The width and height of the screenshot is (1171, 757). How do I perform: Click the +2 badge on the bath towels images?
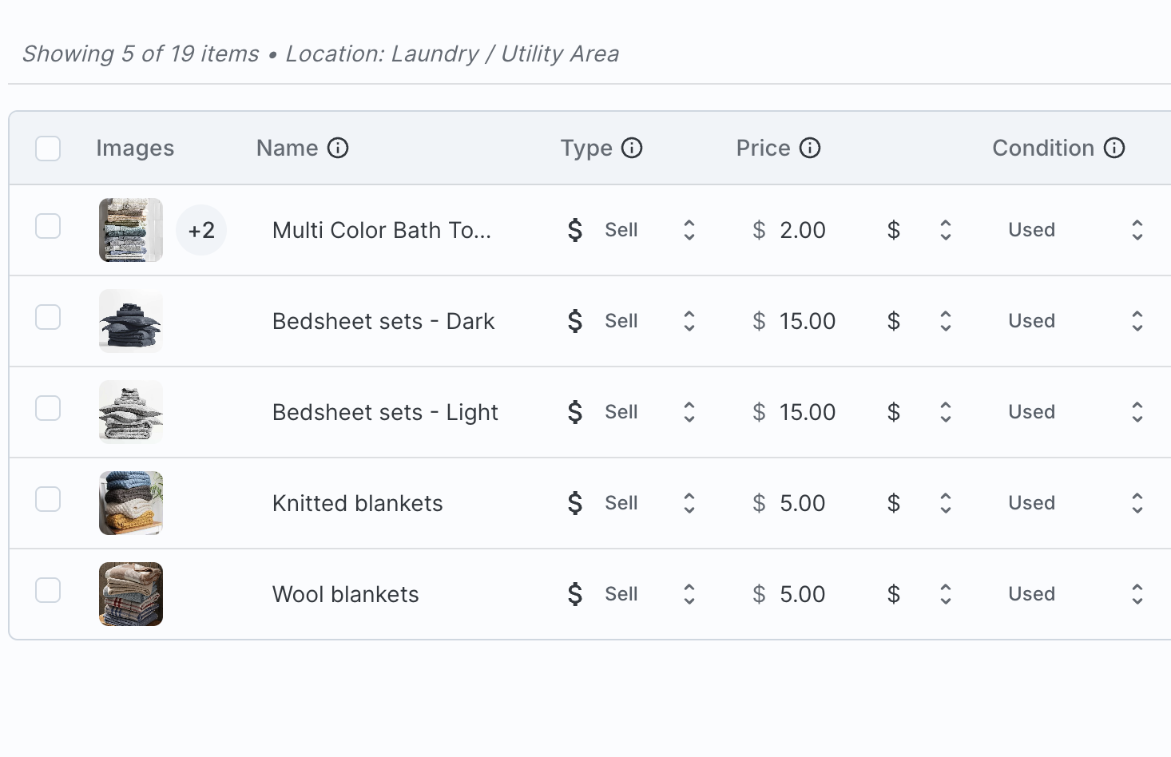click(x=200, y=230)
